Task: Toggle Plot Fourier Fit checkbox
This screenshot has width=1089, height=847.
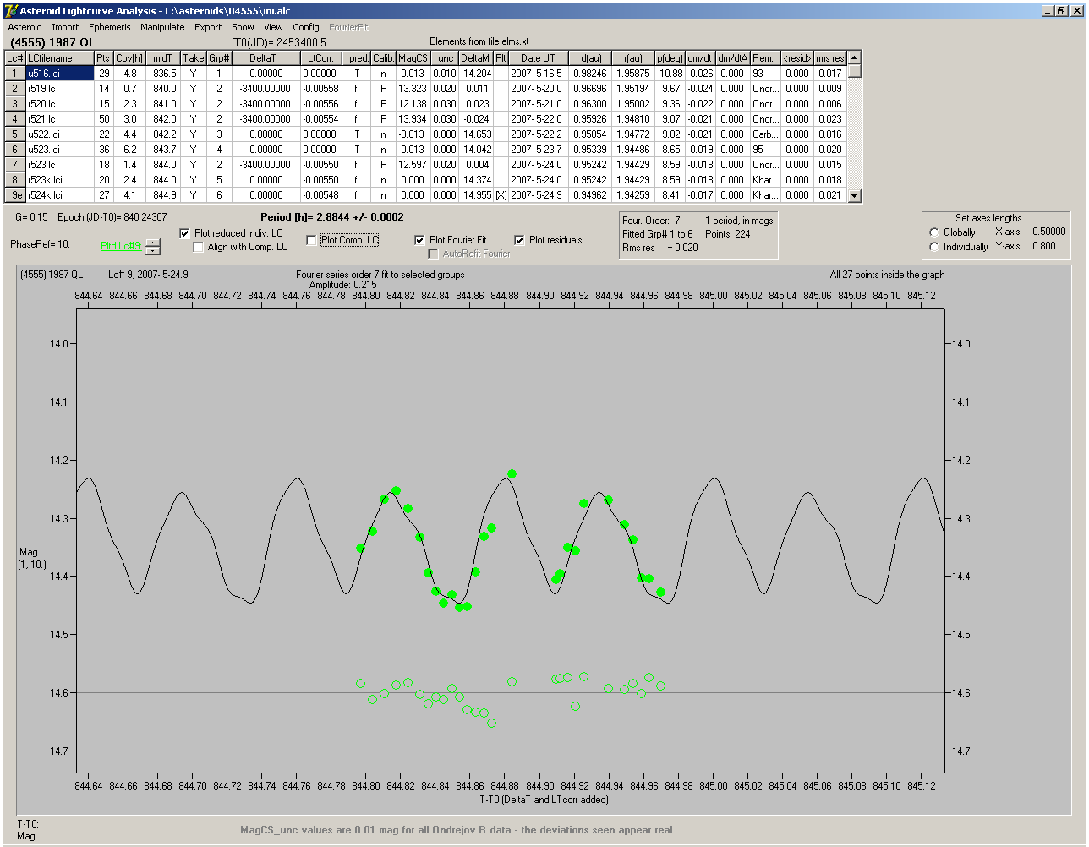Action: (x=419, y=240)
